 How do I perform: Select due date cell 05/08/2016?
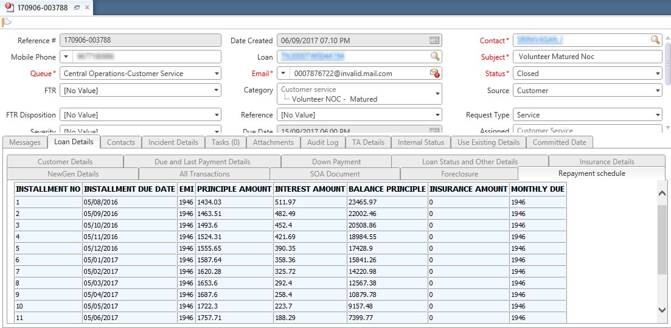[x=130, y=201]
